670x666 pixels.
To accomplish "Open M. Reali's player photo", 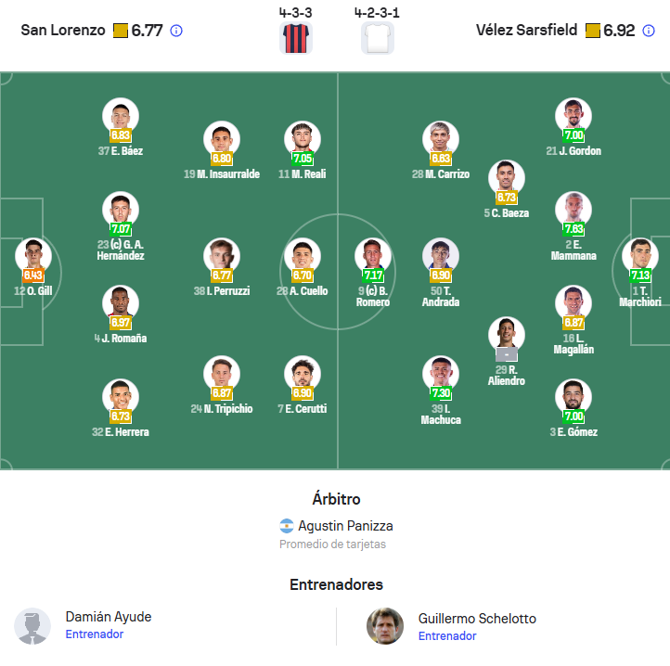I will coord(303,139).
